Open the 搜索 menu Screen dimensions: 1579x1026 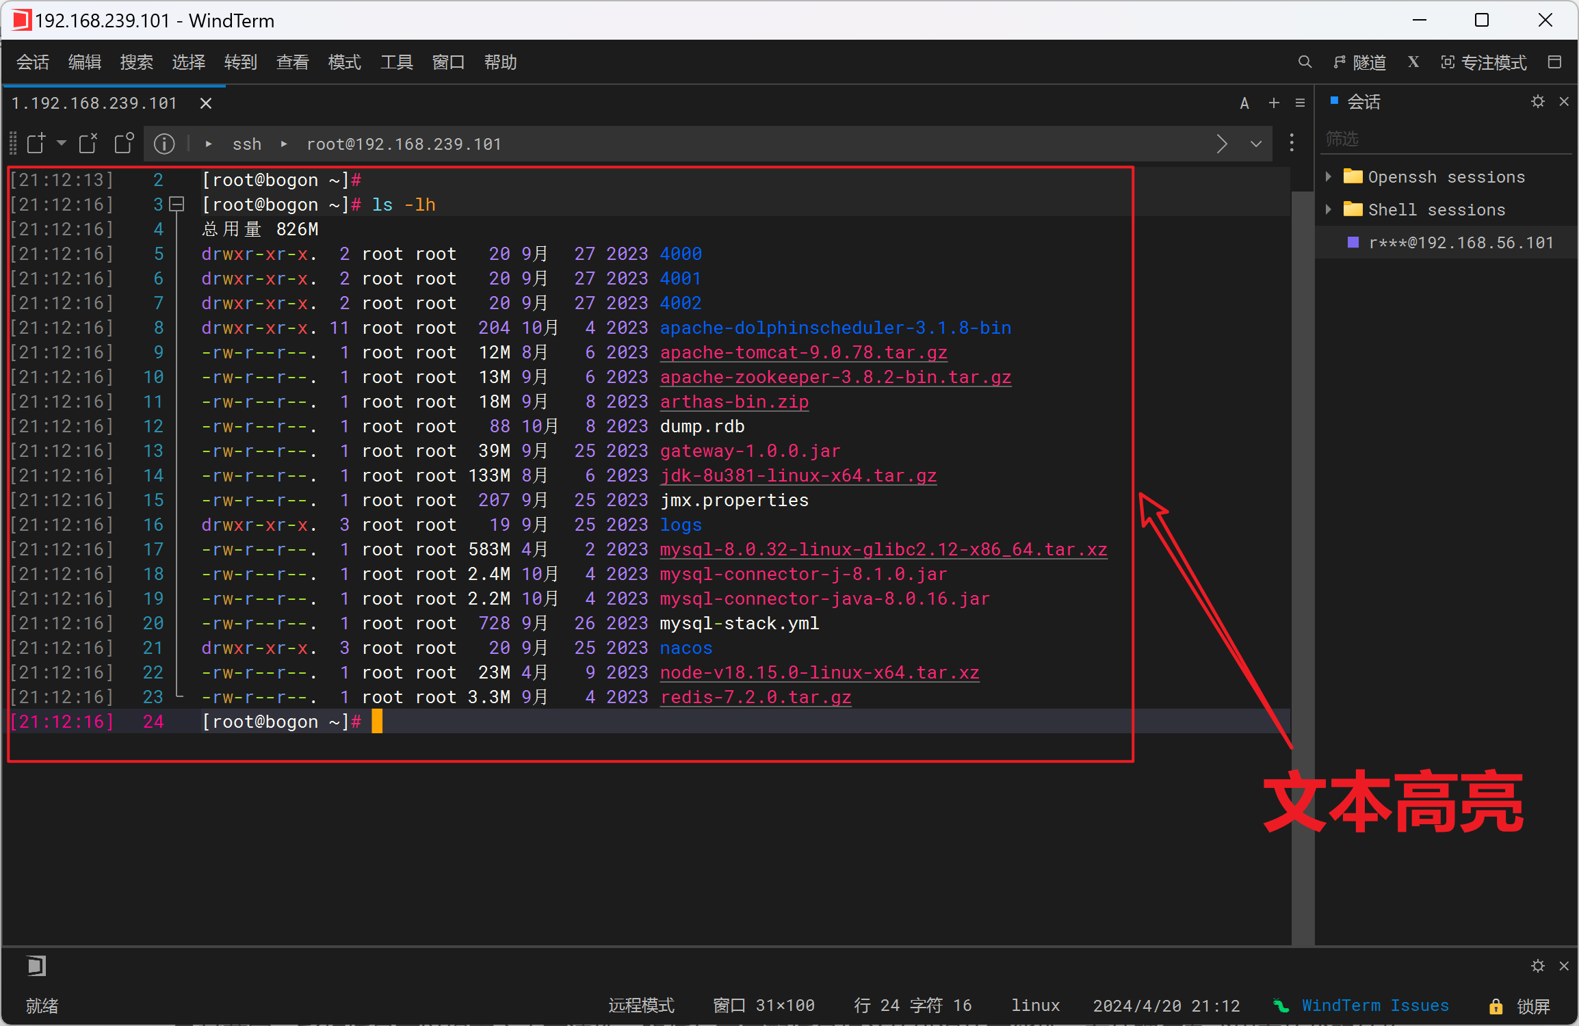tap(137, 62)
